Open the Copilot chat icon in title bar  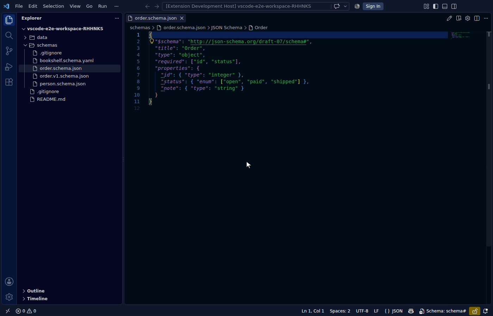pyautogui.click(x=337, y=6)
